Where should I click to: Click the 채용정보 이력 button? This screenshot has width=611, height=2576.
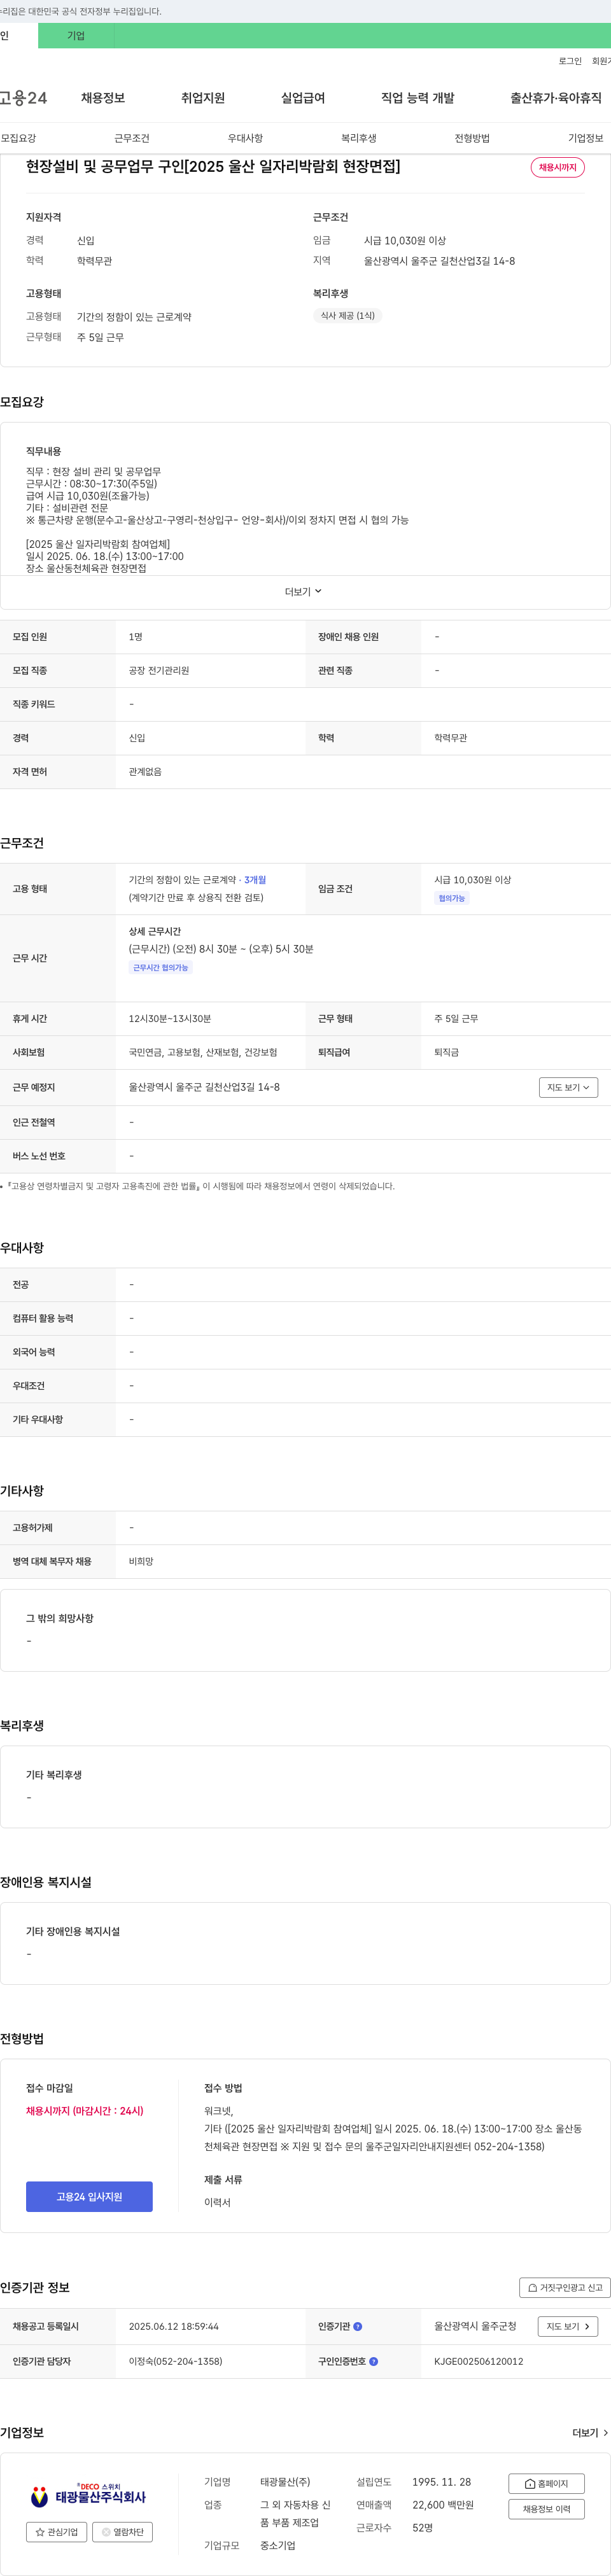[546, 2509]
